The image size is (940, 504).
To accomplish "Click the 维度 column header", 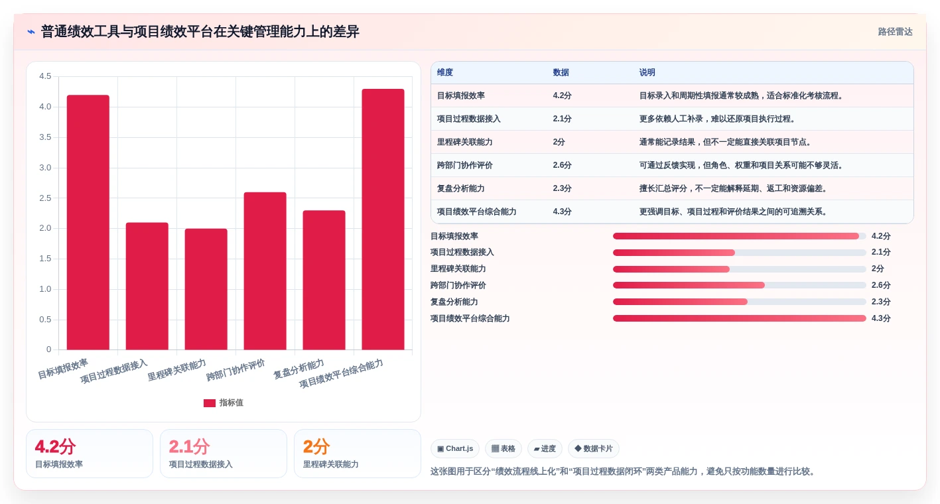I will coord(445,73).
